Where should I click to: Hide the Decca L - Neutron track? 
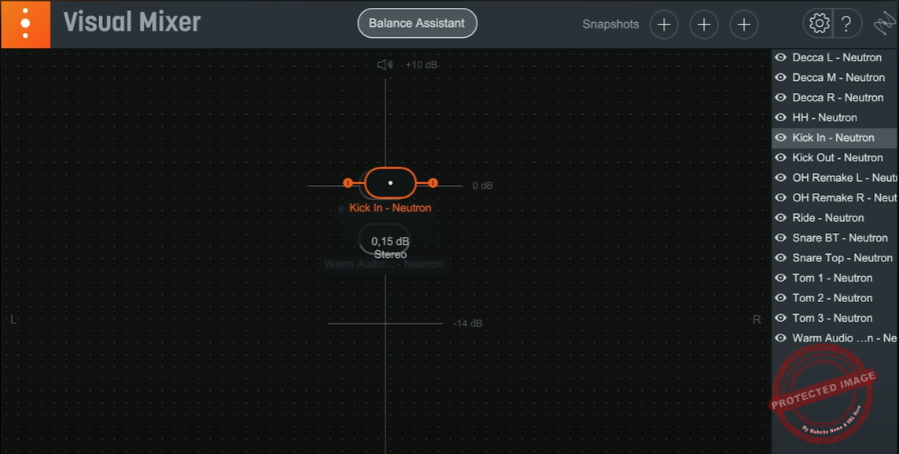click(780, 57)
